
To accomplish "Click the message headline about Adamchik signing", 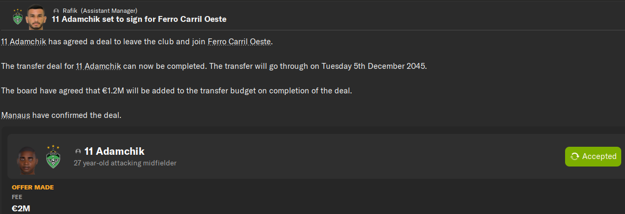I will click(x=139, y=19).
